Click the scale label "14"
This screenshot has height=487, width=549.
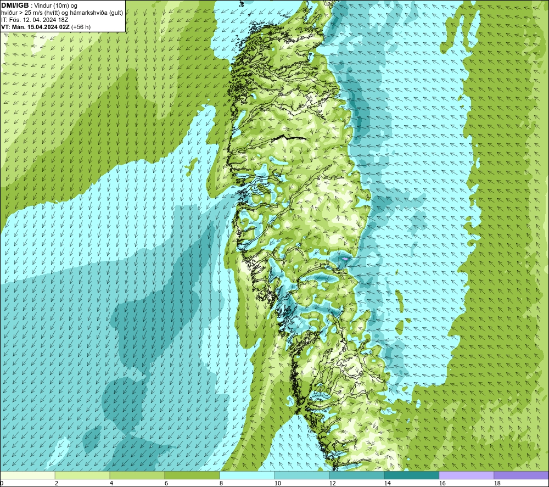coord(387,484)
